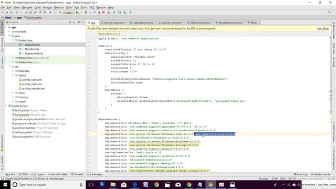The image size is (336, 189).
Task: Switch to MainActivity.java editor tab
Action: [x=200, y=23]
